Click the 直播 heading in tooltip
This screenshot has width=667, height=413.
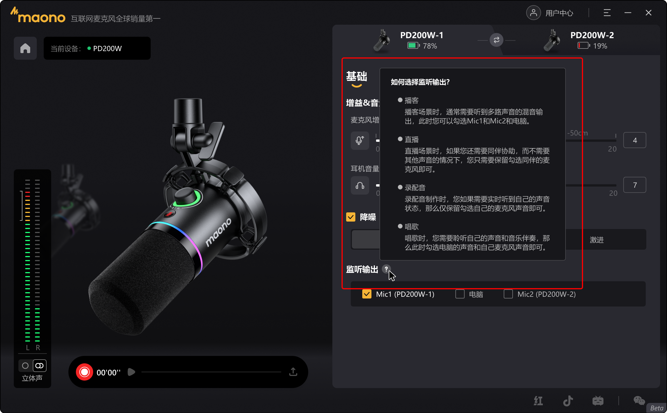pyautogui.click(x=411, y=139)
